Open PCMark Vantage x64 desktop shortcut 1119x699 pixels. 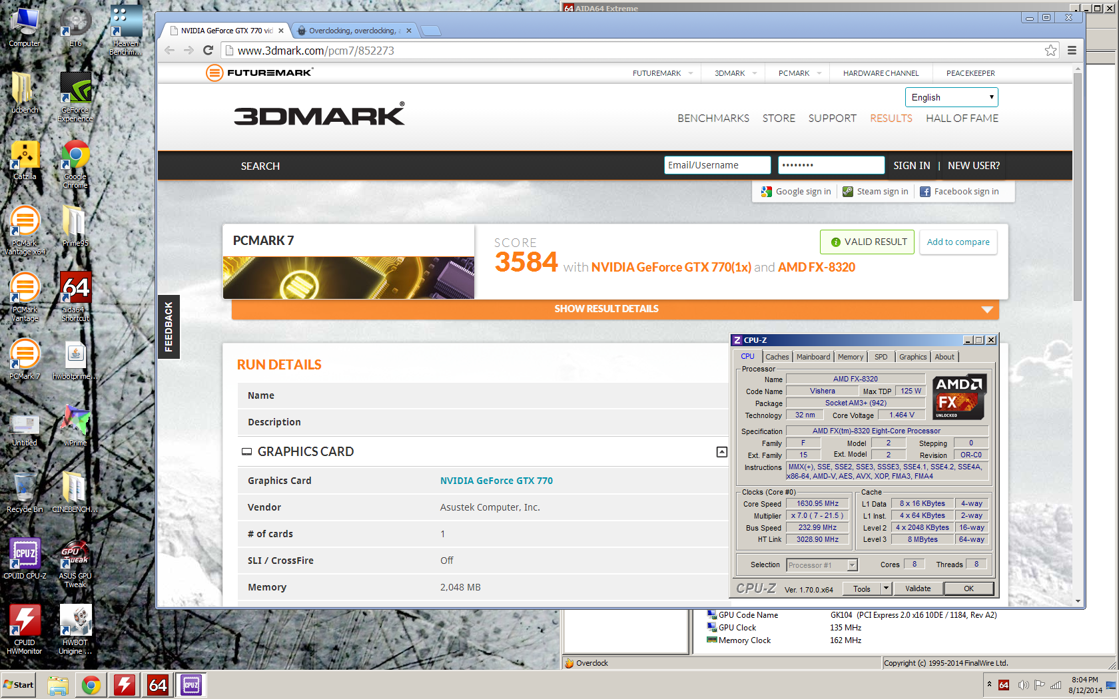point(25,230)
